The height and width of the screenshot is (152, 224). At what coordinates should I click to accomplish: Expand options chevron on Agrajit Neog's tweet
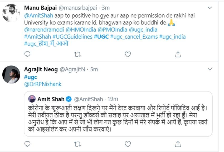click(210, 69)
